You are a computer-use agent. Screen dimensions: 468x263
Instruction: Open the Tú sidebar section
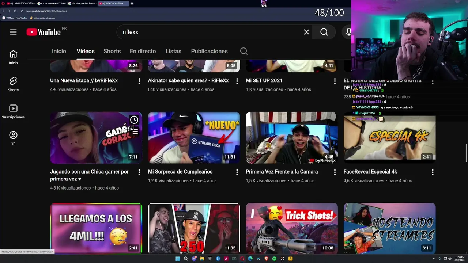[x=13, y=138]
